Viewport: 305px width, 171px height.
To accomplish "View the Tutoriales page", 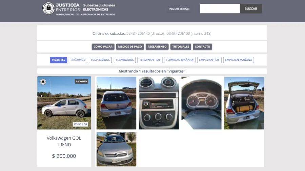I will click(181, 47).
